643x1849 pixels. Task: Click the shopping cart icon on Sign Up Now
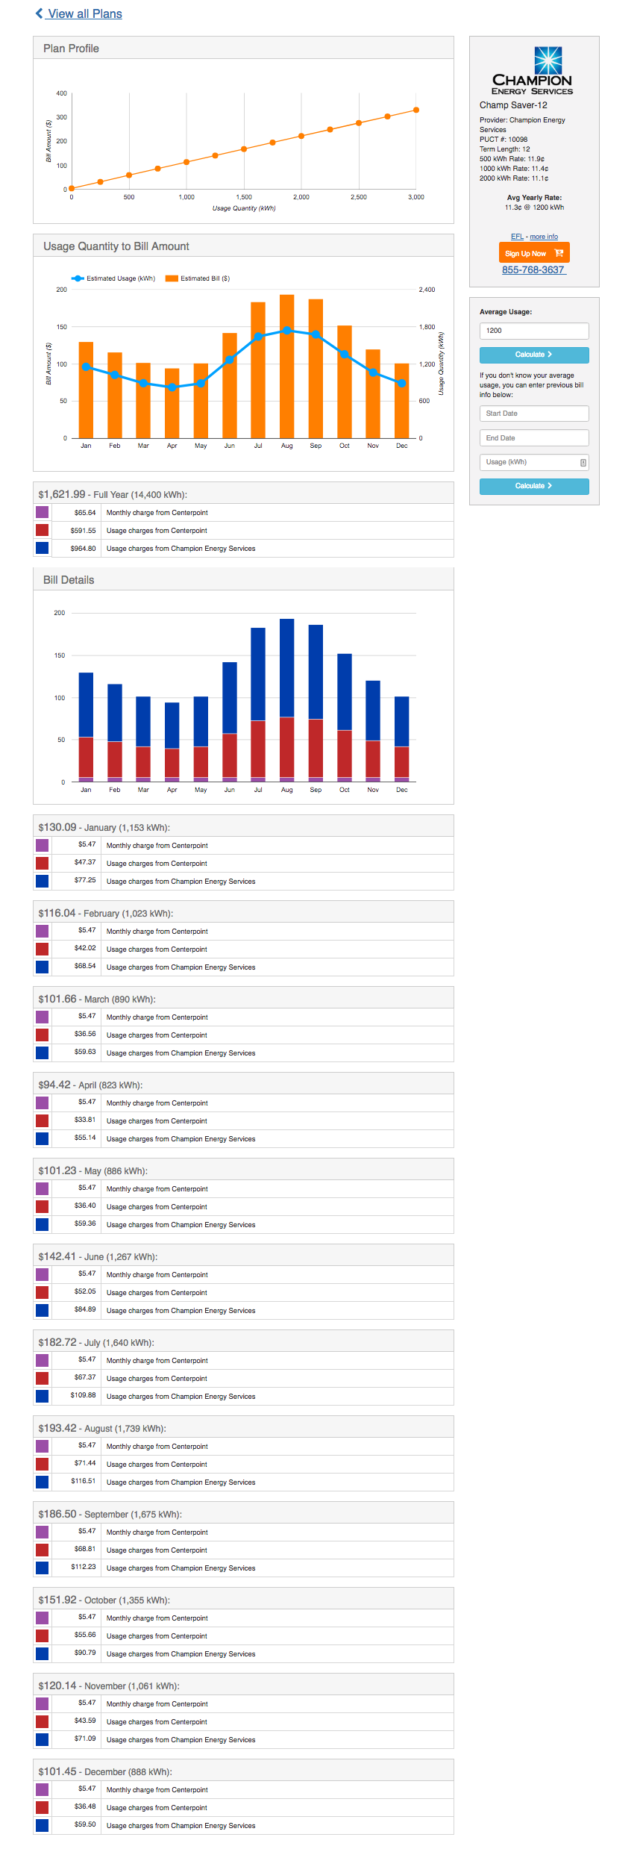[x=559, y=253]
